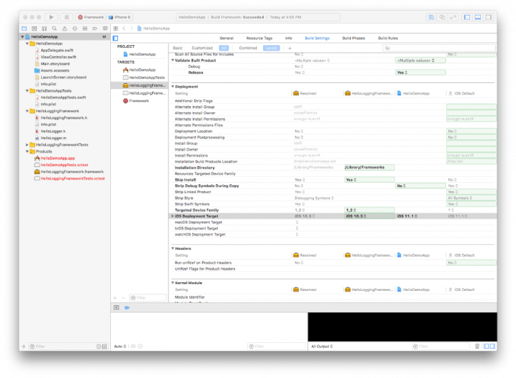The width and height of the screenshot is (516, 378).
Task: Add a file with navigator plus button
Action: 24,346
